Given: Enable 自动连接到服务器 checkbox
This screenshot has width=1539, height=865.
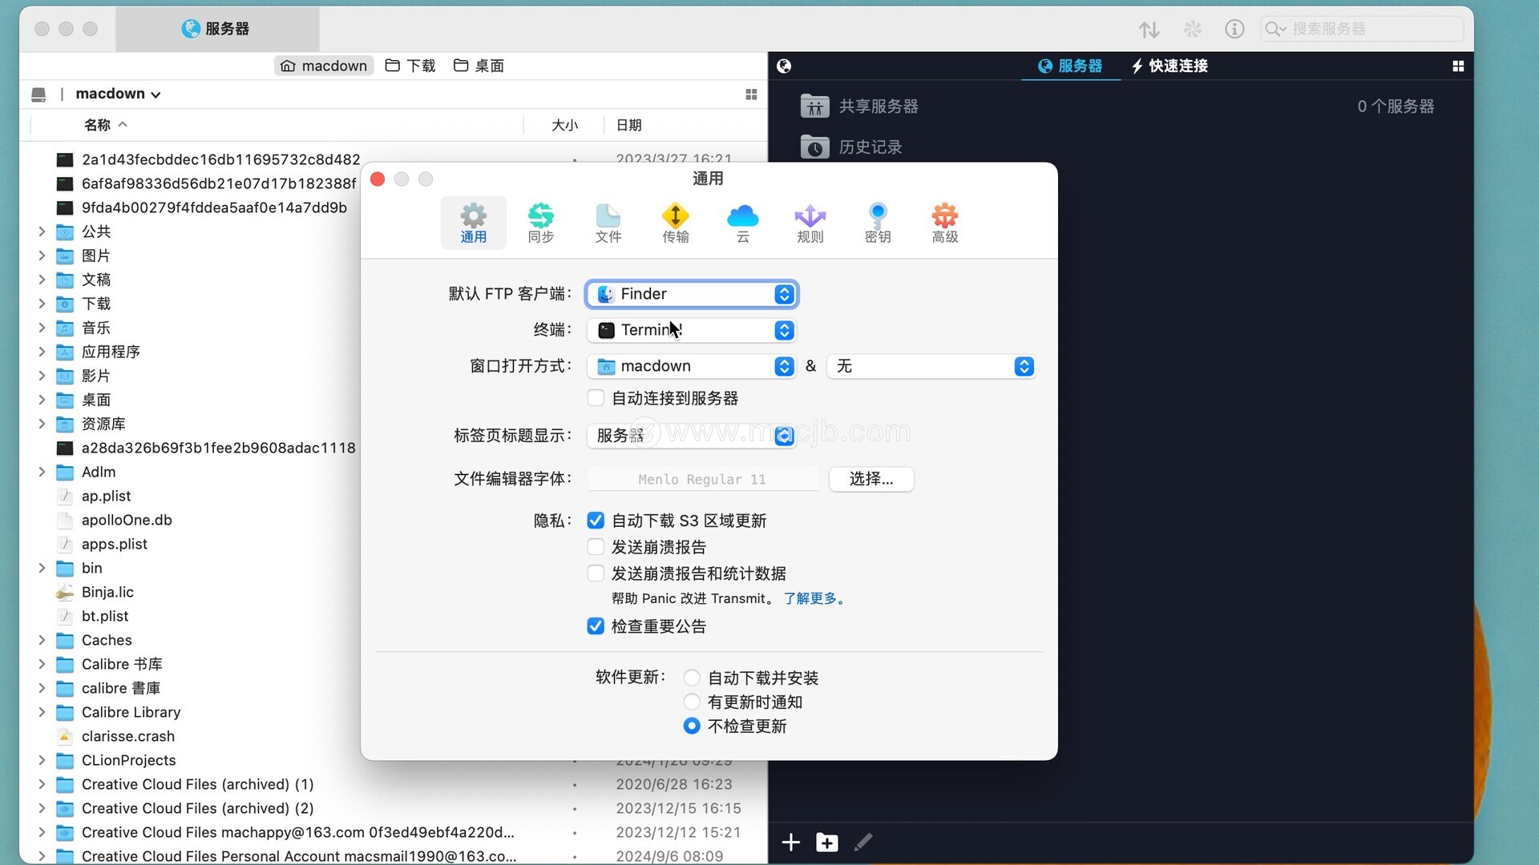Looking at the screenshot, I should coord(596,398).
